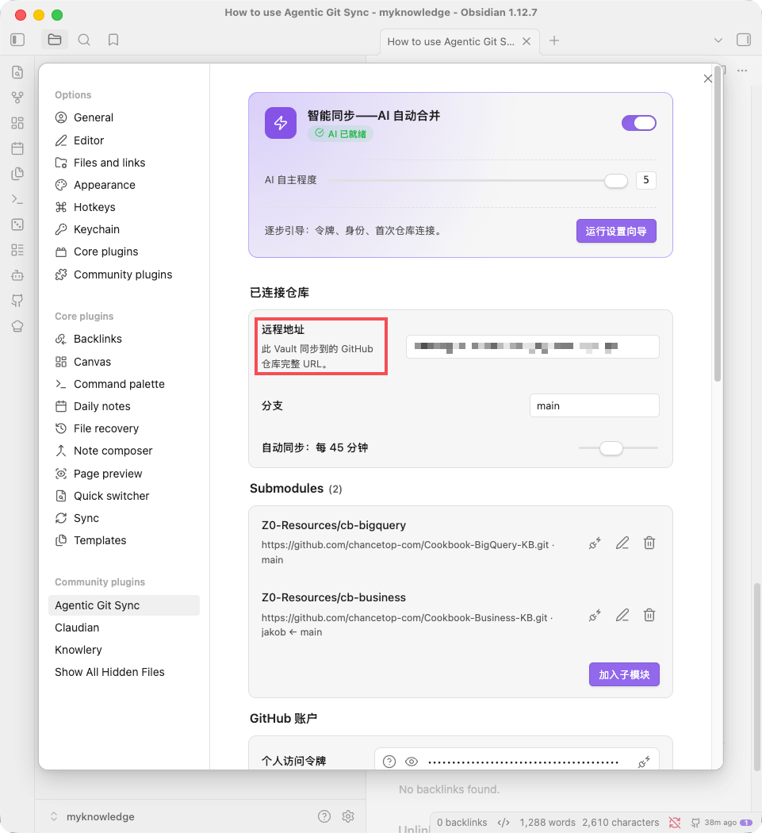762x833 pixels.
Task: Open the search magnifier icon
Action: [x=84, y=40]
